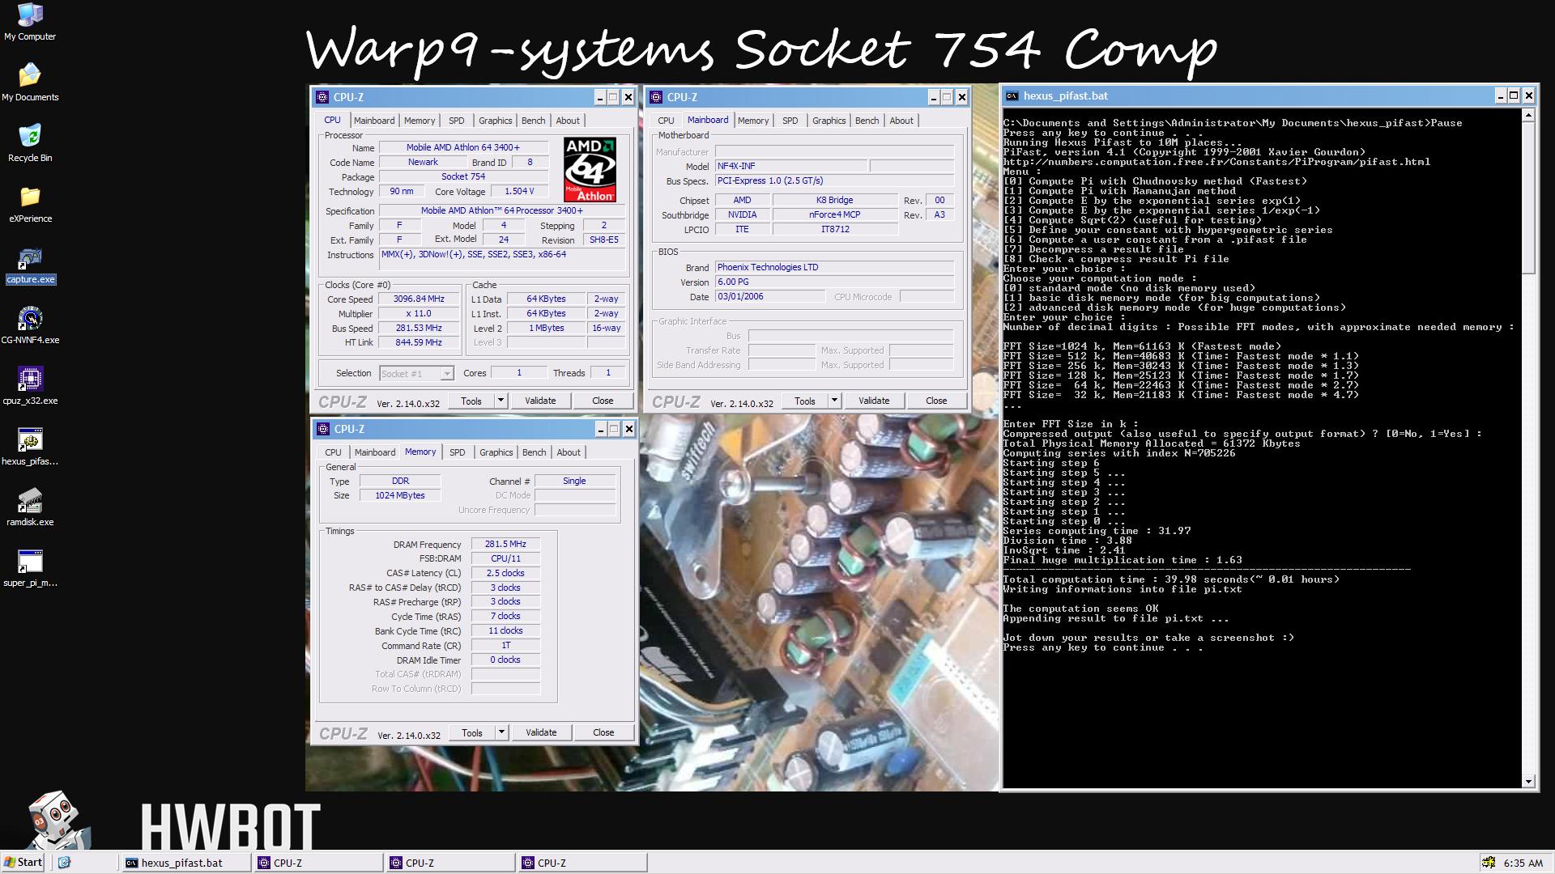Click the console scrollbar up arrow
The width and height of the screenshot is (1555, 874).
pos(1528,115)
